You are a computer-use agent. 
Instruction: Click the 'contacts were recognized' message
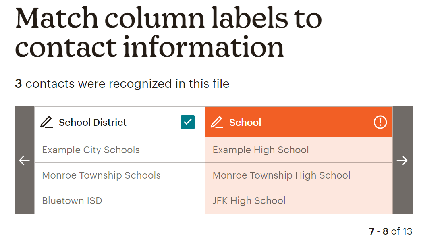coord(127,84)
